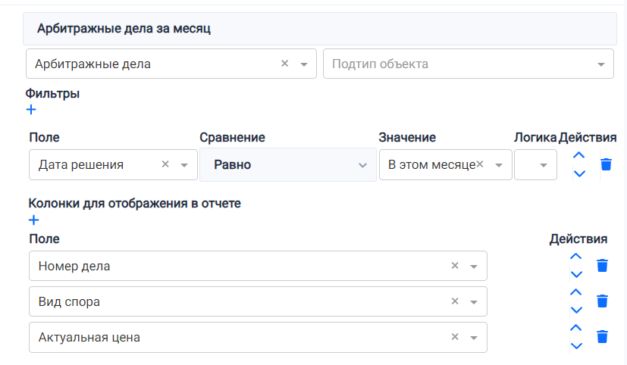This screenshot has width=627, height=365.
Task: Delete the Номер дела column
Action: coord(602,266)
